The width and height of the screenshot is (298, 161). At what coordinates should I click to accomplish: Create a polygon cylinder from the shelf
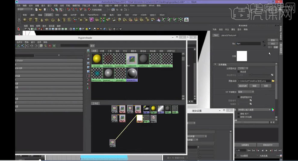pos(36,20)
